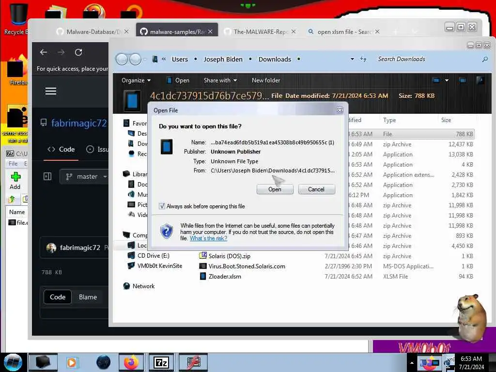Screen dimensions: 496x372
Task: Click the Windows Start button
Action: (13, 362)
